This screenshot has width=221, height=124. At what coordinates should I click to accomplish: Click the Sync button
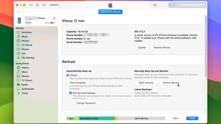pos(175,118)
